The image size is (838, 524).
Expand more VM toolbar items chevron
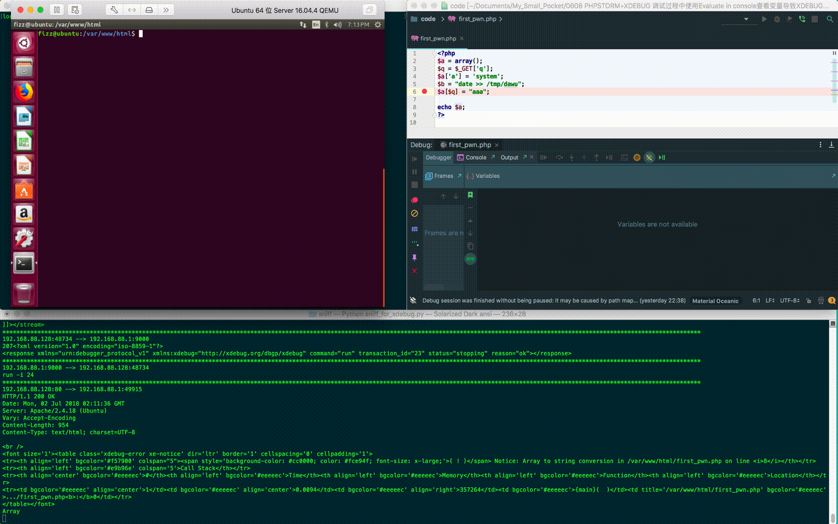pyautogui.click(x=166, y=9)
